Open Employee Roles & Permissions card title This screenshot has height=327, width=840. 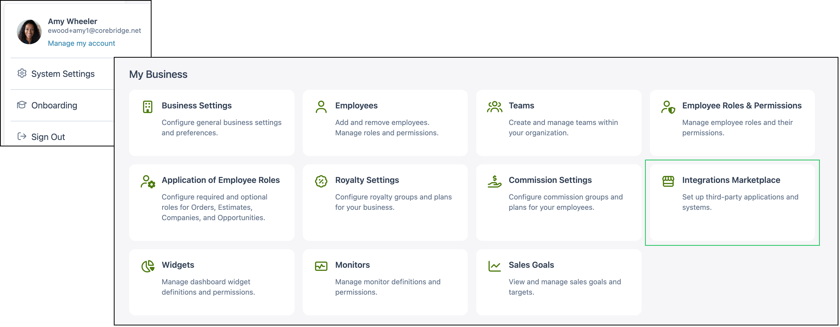tap(742, 105)
